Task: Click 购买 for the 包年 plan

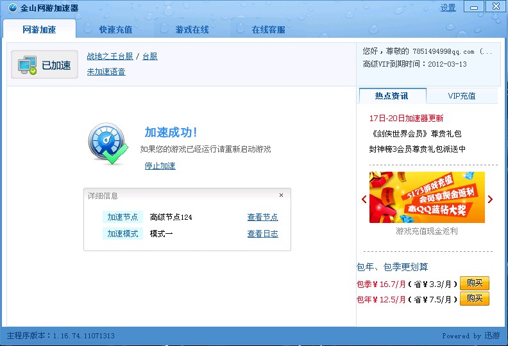Action: pos(475,299)
